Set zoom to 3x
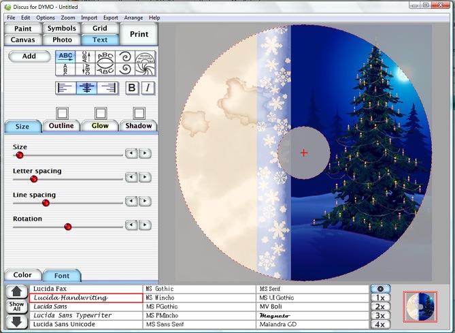This screenshot has height=333, width=455. [380, 315]
